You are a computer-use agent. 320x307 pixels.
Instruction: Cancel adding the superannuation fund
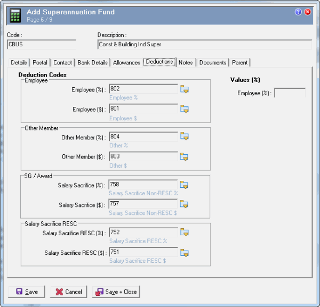point(68,292)
